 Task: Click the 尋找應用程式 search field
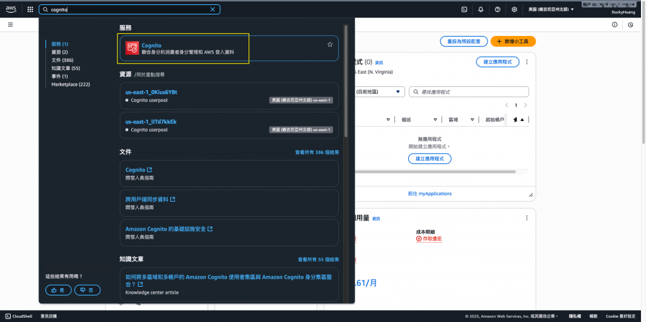pyautogui.click(x=469, y=92)
